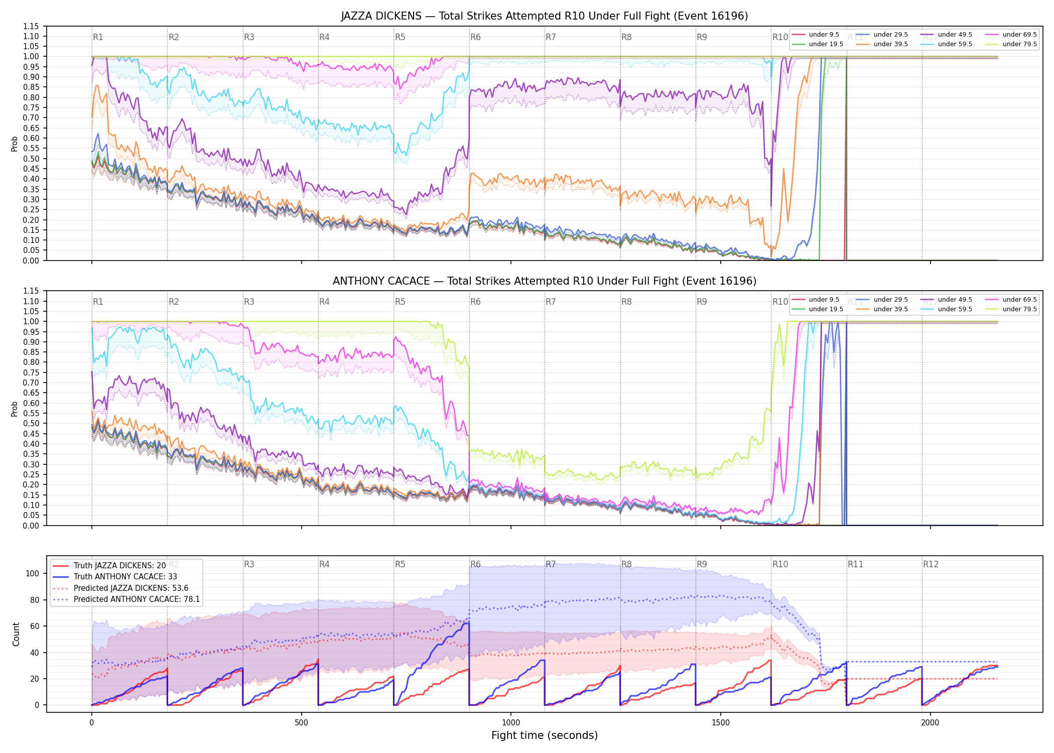The width and height of the screenshot is (1054, 753).
Task: Click x-axis tick label 500
Action: (301, 723)
